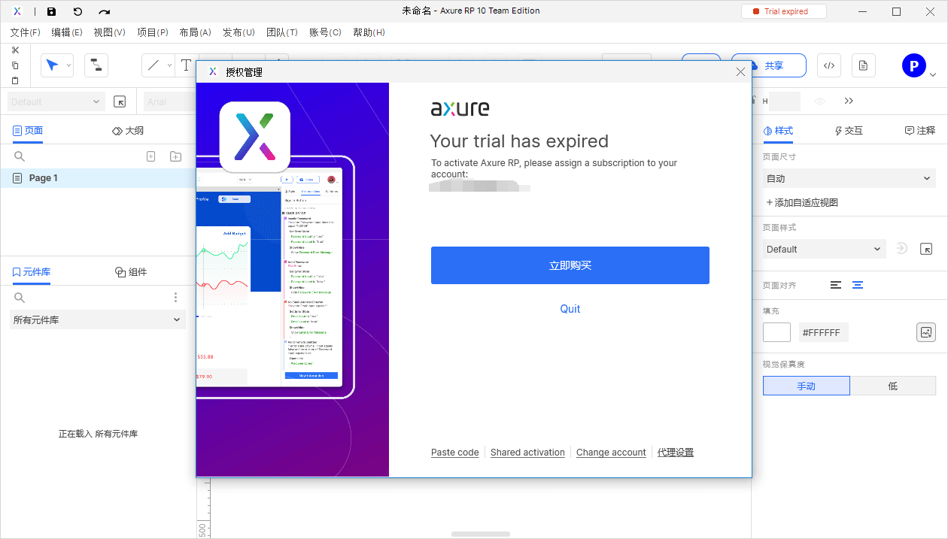This screenshot has height=539, width=948.
Task: Open the 文件(F) menu
Action: (x=26, y=32)
